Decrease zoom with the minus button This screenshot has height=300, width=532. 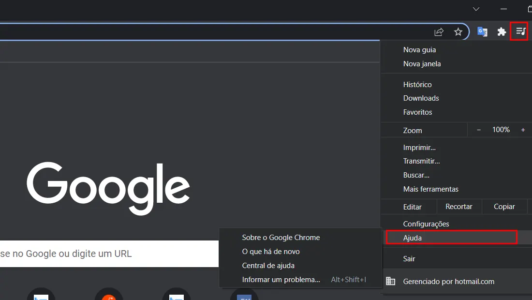click(x=479, y=130)
